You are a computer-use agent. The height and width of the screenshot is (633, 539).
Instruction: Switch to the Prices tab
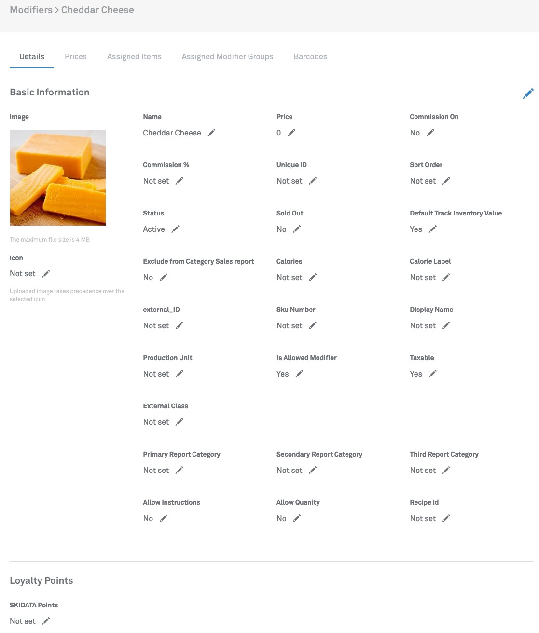(76, 57)
